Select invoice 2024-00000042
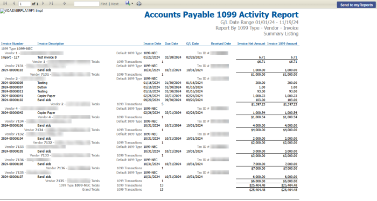The image size is (377, 201). click(x=12, y=113)
